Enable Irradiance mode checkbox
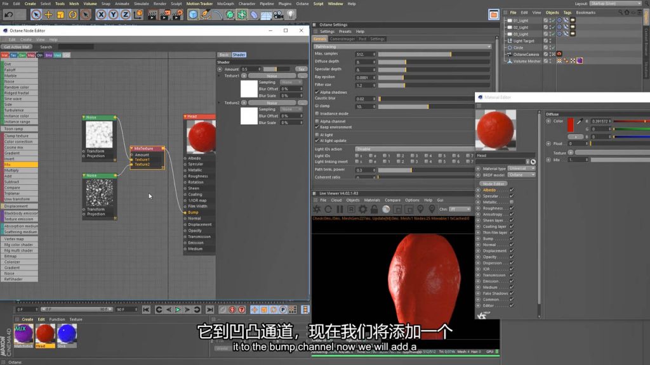650x365 pixels. [x=317, y=113]
